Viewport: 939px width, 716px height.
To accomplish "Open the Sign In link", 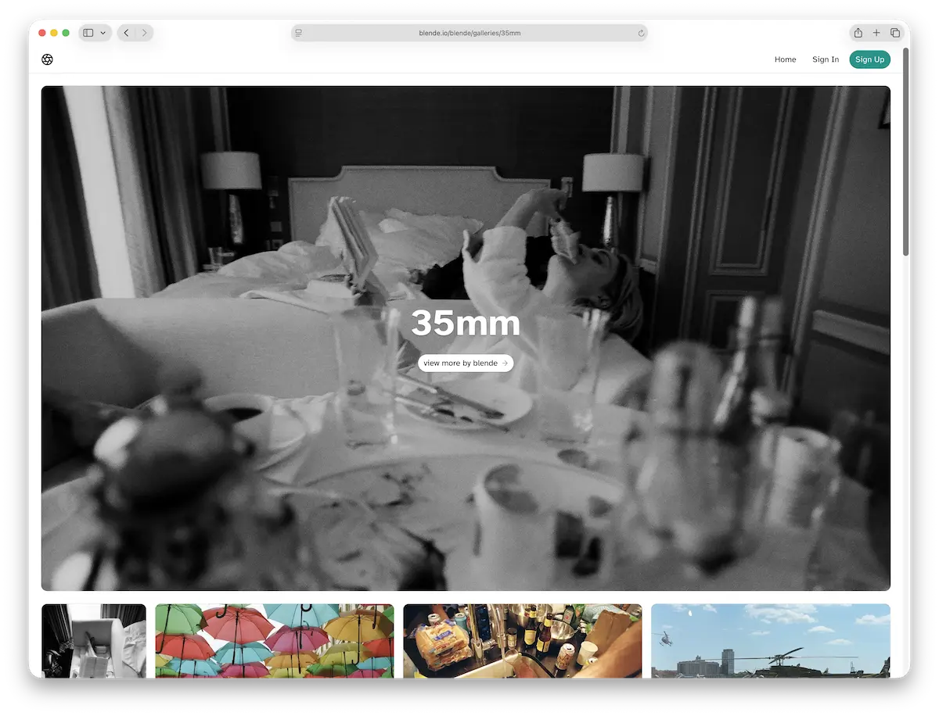I will [825, 59].
